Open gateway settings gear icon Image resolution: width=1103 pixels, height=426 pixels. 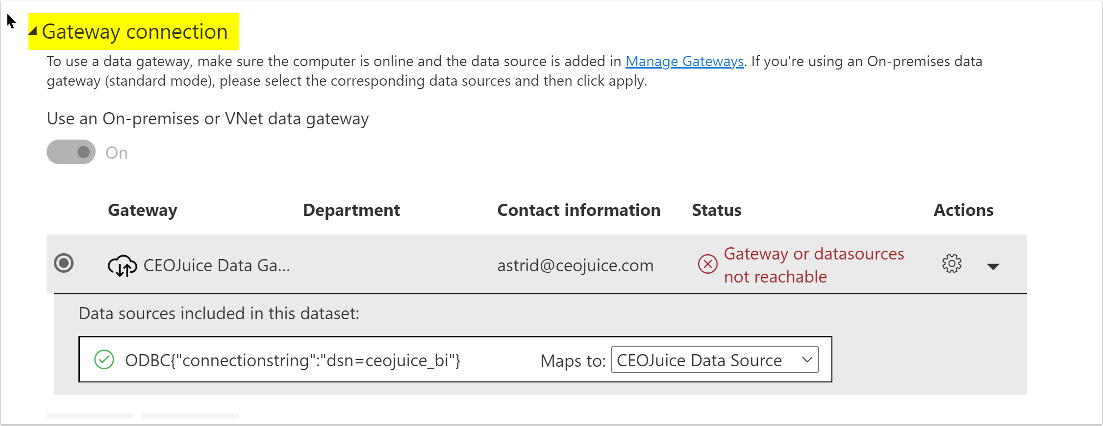coord(952,263)
